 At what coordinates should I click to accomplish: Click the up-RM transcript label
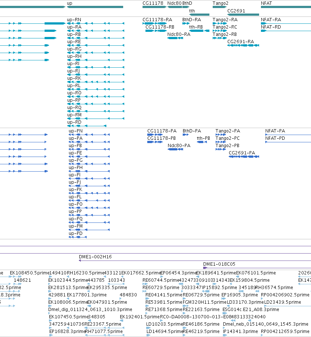click(74, 115)
